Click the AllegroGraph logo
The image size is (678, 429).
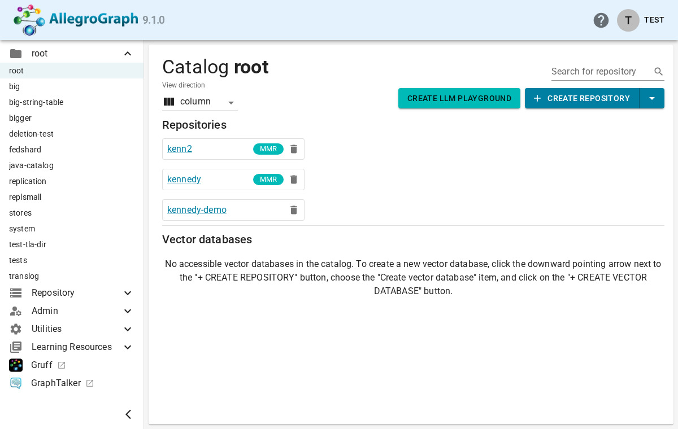click(x=76, y=20)
